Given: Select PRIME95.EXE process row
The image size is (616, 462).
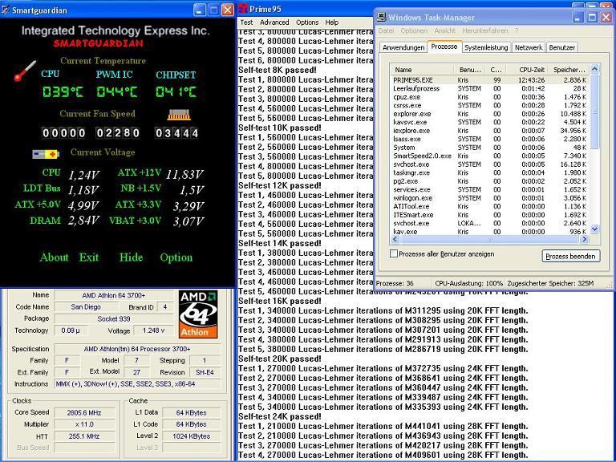Looking at the screenshot, I should (490, 80).
